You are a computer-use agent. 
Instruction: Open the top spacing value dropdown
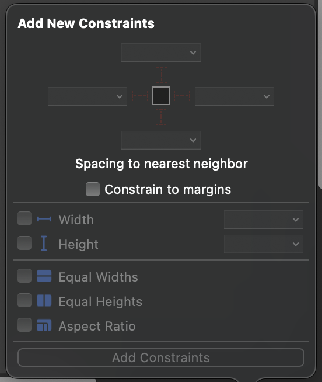point(161,53)
